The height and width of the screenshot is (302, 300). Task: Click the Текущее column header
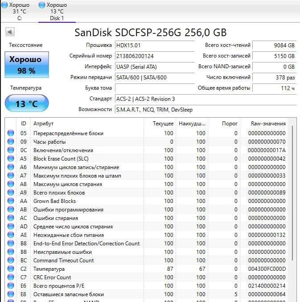point(160,124)
